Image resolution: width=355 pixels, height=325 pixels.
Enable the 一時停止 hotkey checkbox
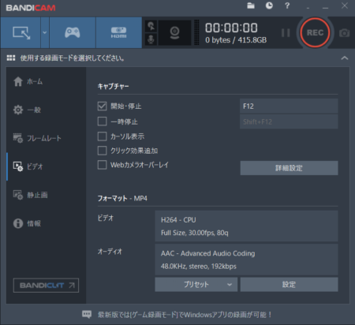click(x=102, y=121)
